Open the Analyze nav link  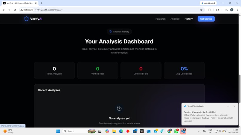pyautogui.click(x=175, y=19)
